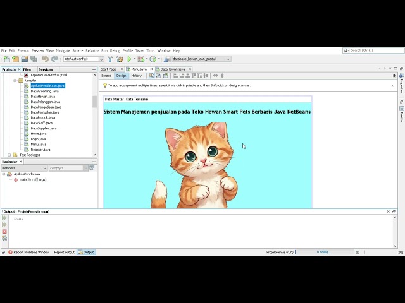Open the Palette side panel
The height and width of the screenshot is (303, 405).
click(x=402, y=114)
